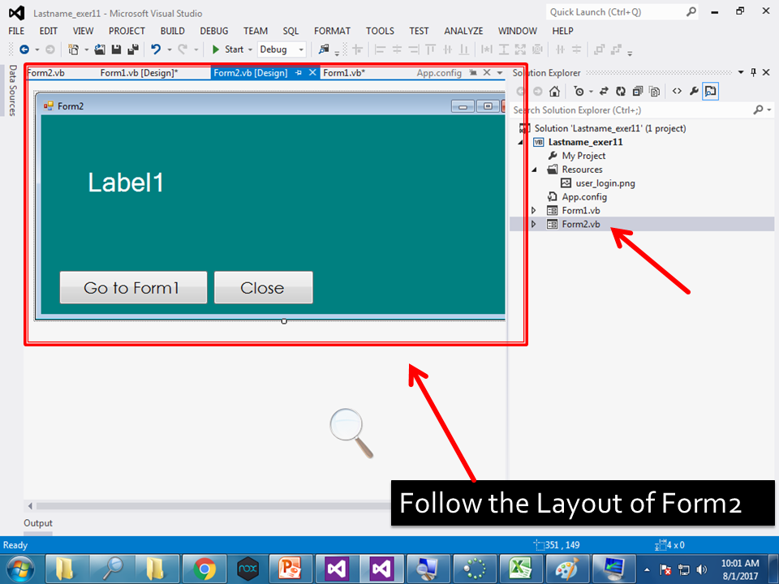This screenshot has width=779, height=584.
Task: Click the Refresh icon in Solution Explorer
Action: point(621,91)
